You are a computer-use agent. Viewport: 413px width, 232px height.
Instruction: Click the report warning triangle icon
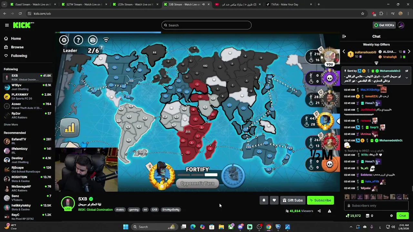(x=329, y=211)
